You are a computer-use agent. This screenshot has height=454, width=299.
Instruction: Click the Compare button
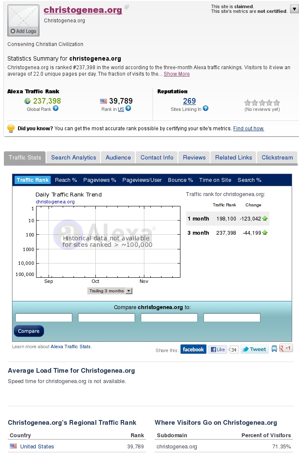(29, 331)
